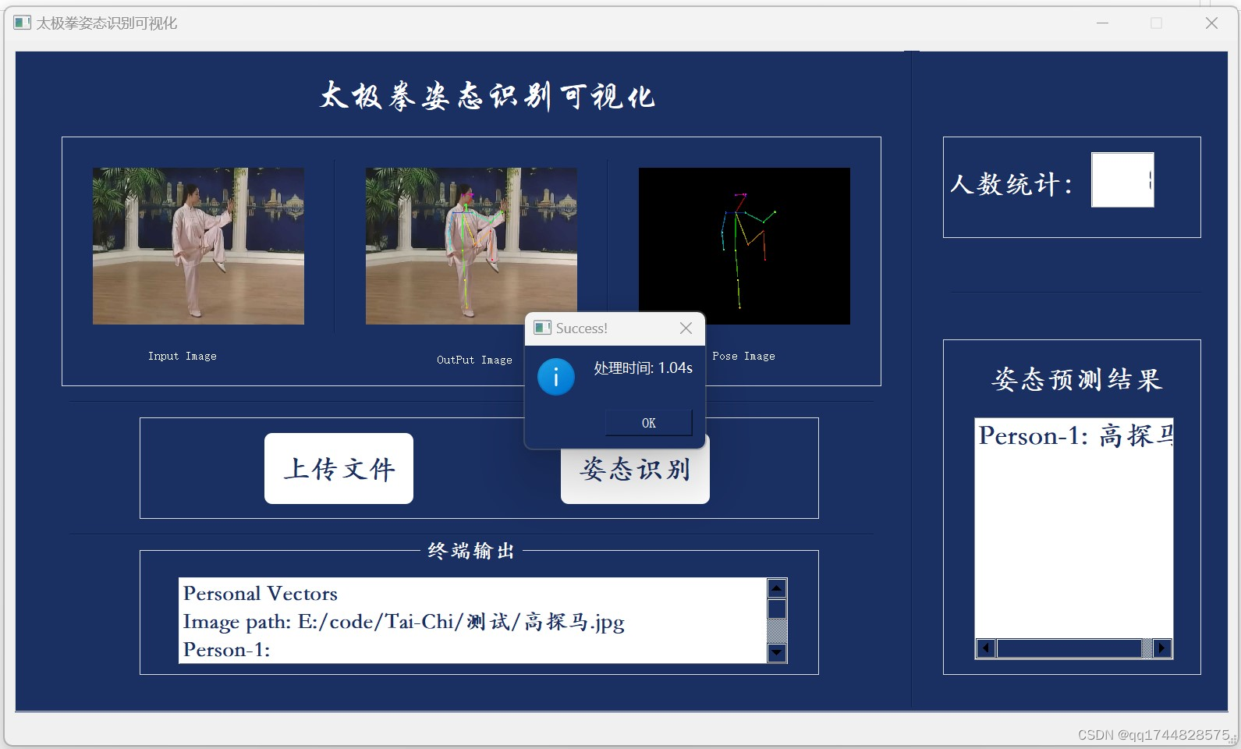1241x749 pixels.
Task: Click prediction result scroll right arrow
Action: [1162, 648]
